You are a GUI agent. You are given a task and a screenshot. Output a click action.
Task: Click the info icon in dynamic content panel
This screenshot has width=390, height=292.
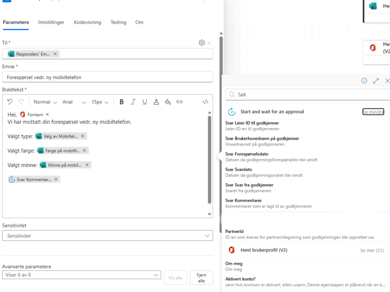(x=364, y=81)
